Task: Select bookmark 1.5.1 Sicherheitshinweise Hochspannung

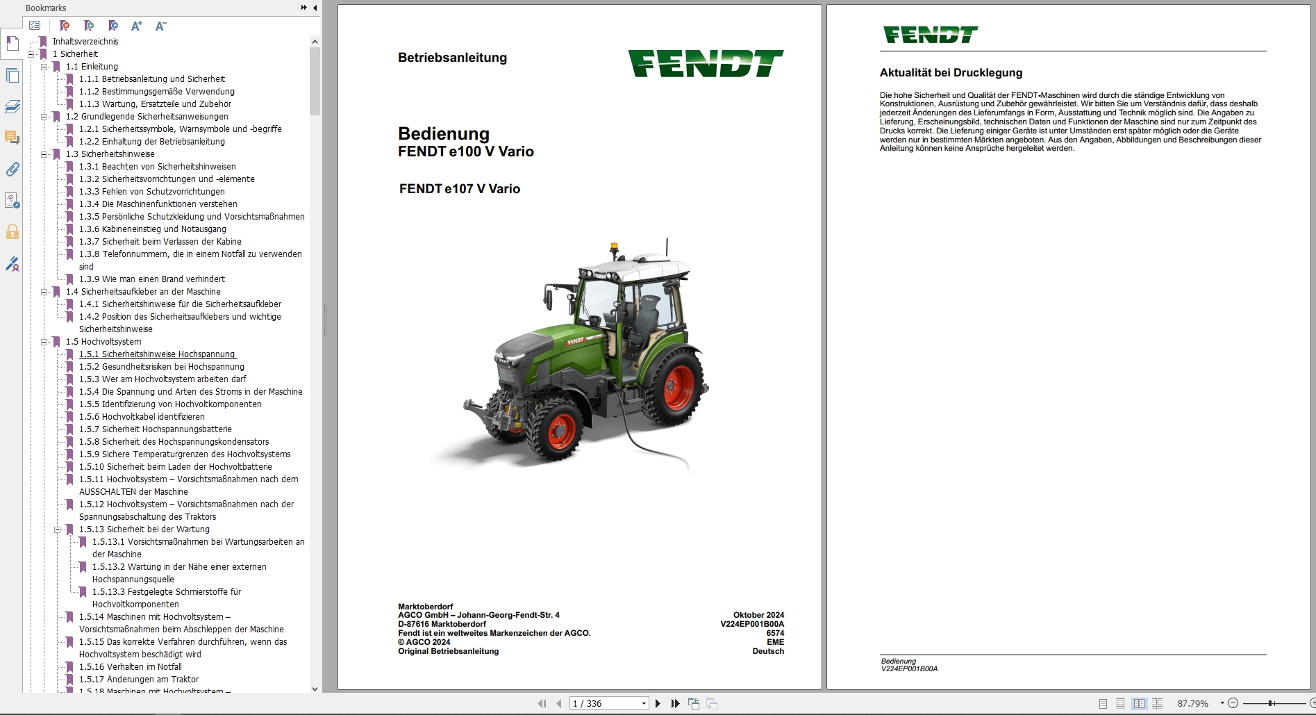Action: pos(158,354)
